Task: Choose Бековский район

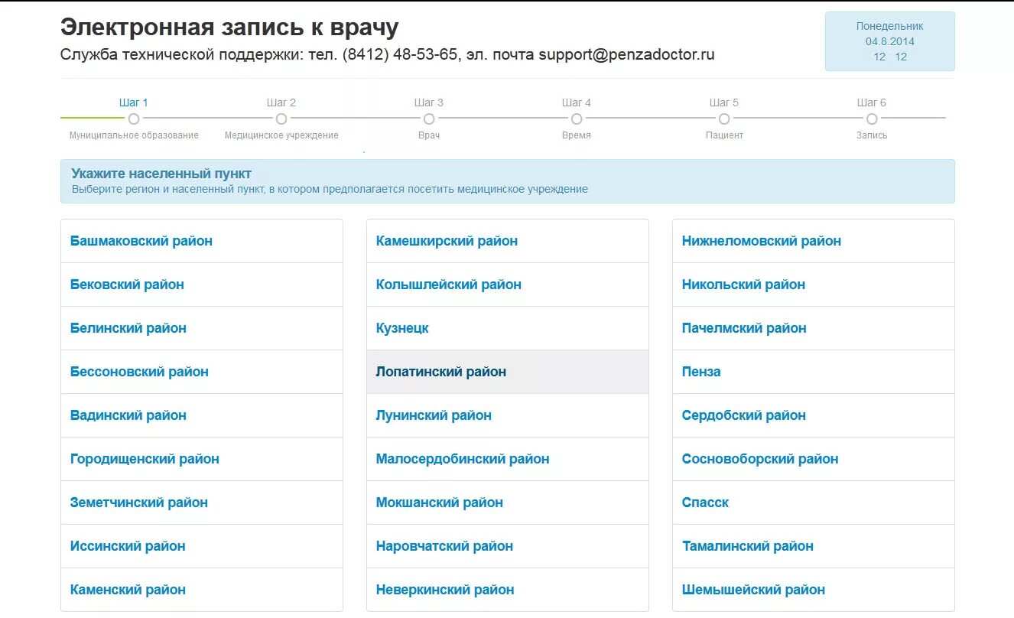Action: coord(202,285)
